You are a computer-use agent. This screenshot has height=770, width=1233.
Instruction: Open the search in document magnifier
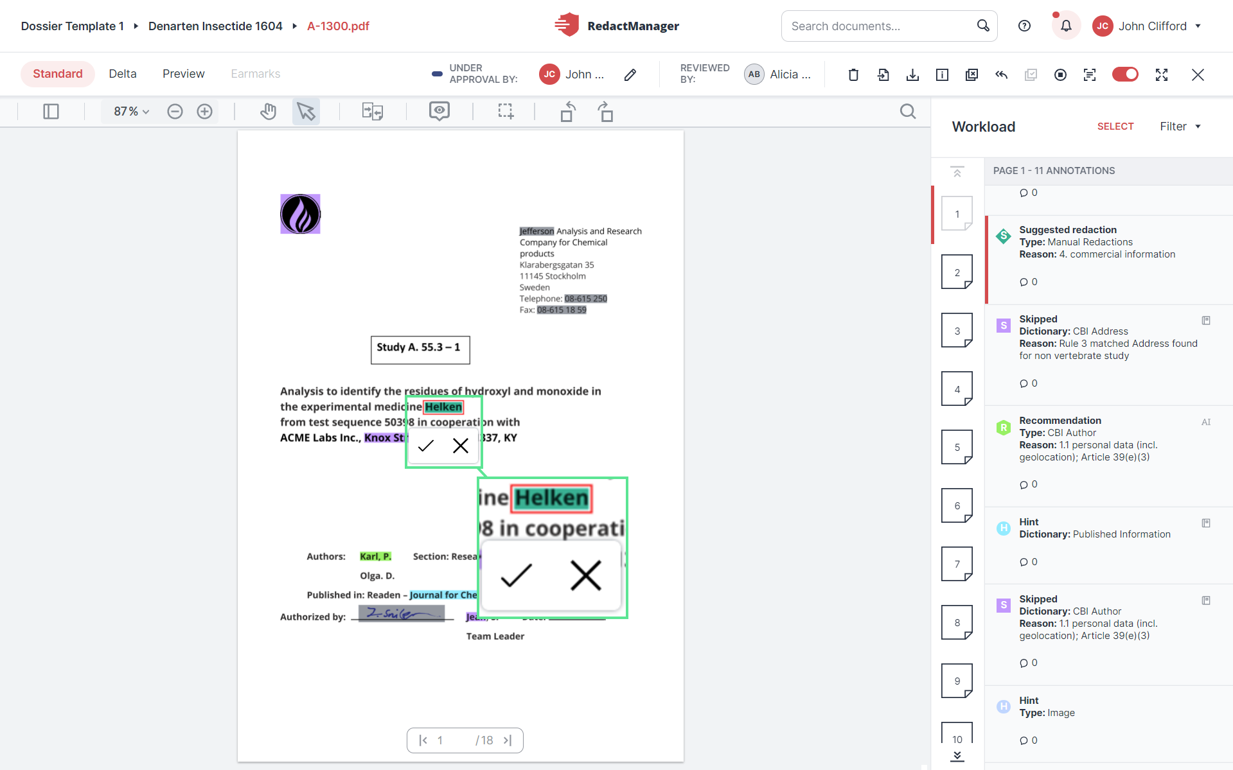[x=908, y=112]
